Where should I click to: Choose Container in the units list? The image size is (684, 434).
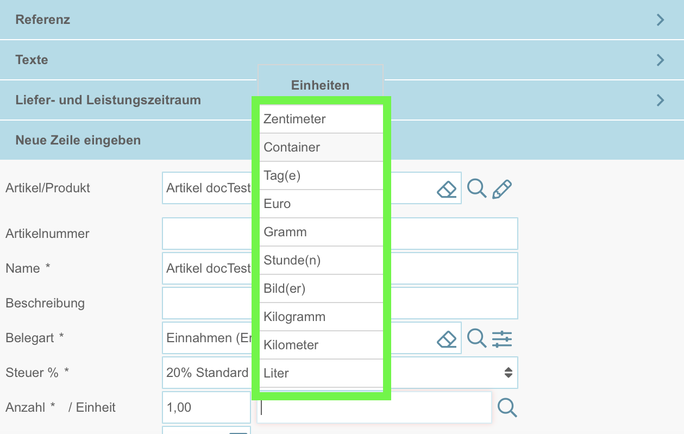pos(321,147)
